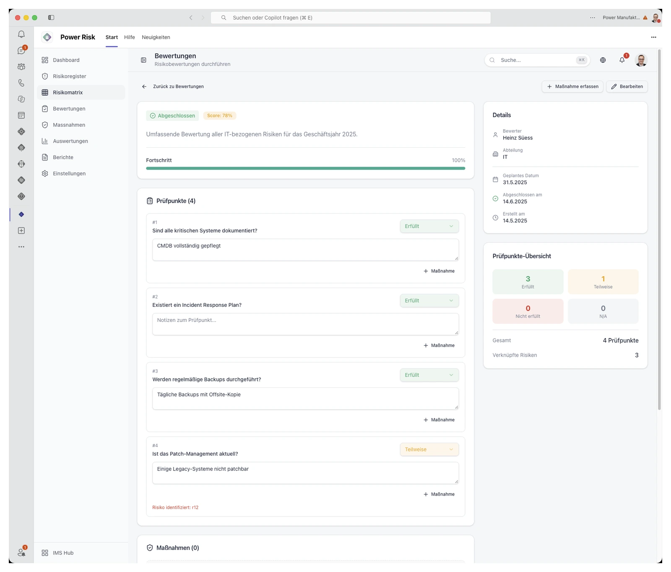This screenshot has width=671, height=572.
Task: Open the Activity bell in Teams rail
Action: [x=21, y=34]
